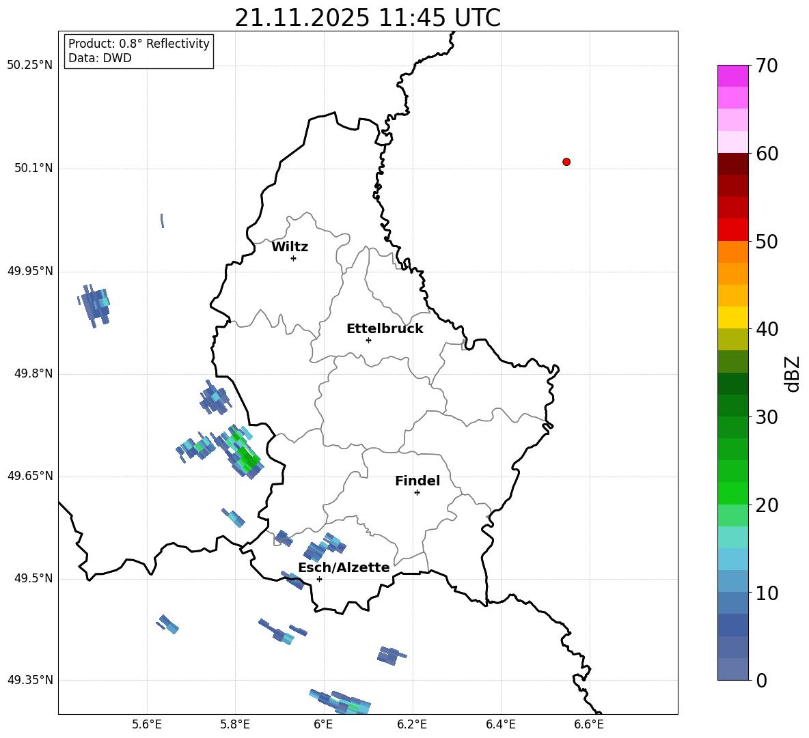Click the Findel station cross marker
This screenshot has width=809, height=738.
[417, 493]
